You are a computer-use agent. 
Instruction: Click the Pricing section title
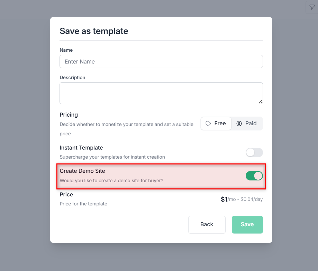[x=69, y=115]
